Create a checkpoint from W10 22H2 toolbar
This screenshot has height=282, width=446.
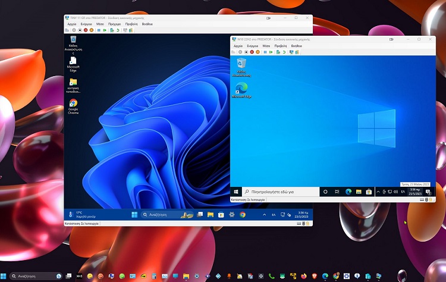click(x=278, y=52)
